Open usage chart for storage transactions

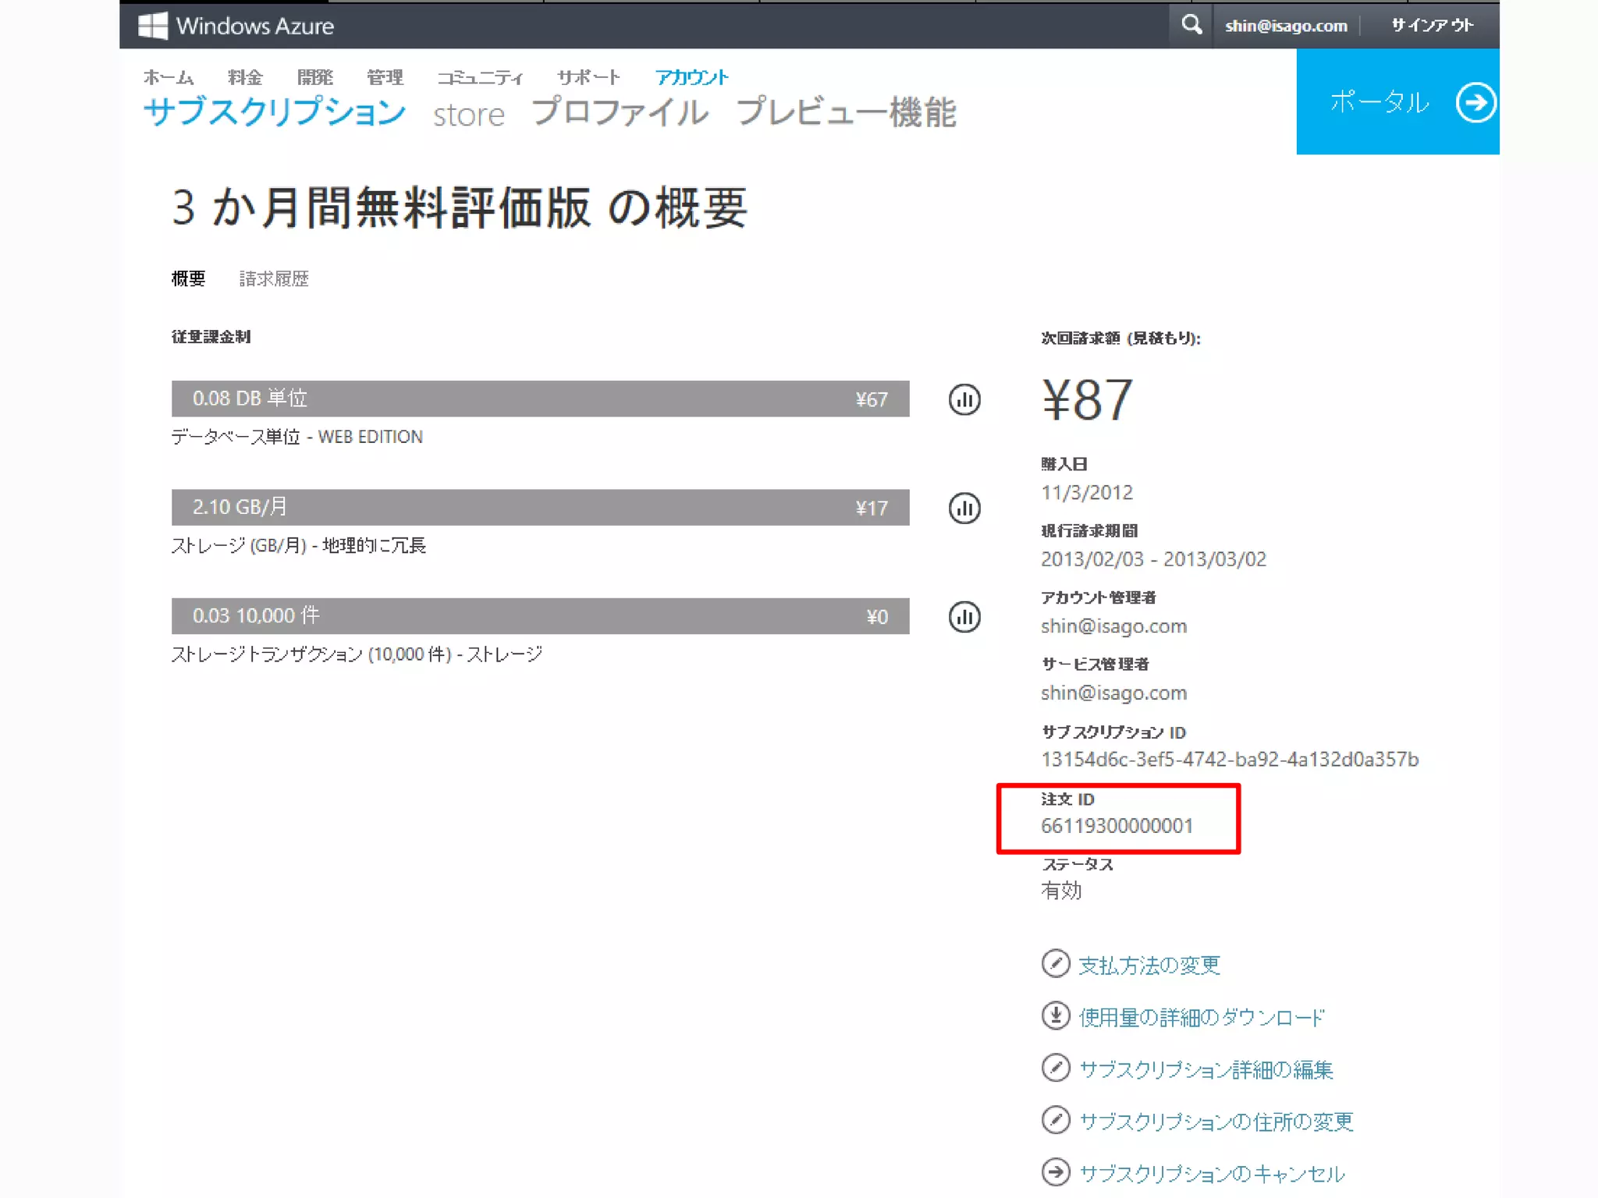click(x=964, y=617)
